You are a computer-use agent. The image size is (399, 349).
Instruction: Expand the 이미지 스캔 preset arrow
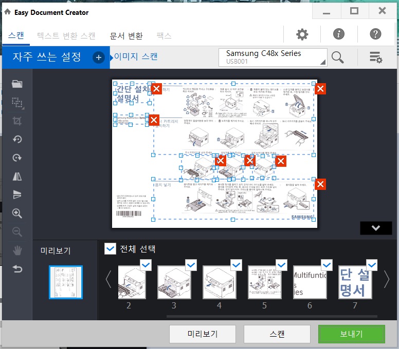click(x=112, y=57)
